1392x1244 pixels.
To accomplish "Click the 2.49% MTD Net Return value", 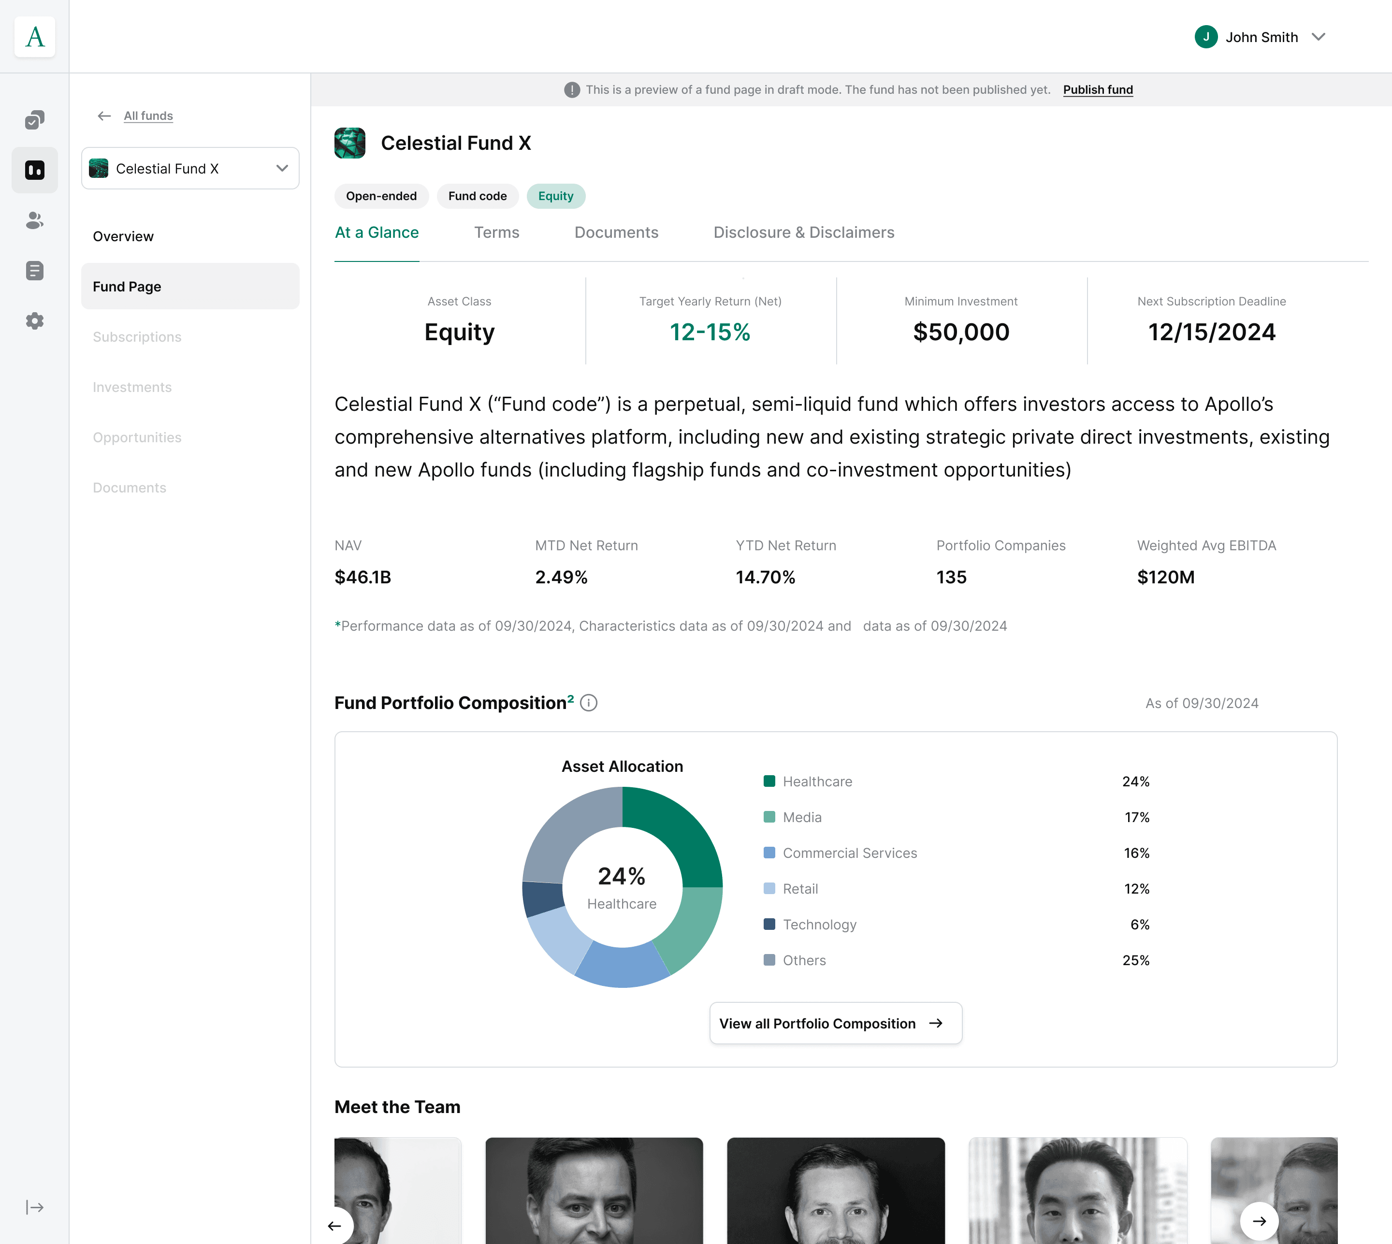I will (561, 578).
